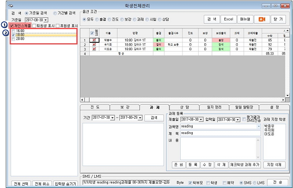Uncheck the 개인스케줄 checkbox
Viewport: 293px width, 188px height.
tap(12, 26)
